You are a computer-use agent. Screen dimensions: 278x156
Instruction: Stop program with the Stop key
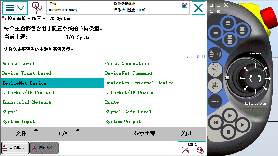228,132
